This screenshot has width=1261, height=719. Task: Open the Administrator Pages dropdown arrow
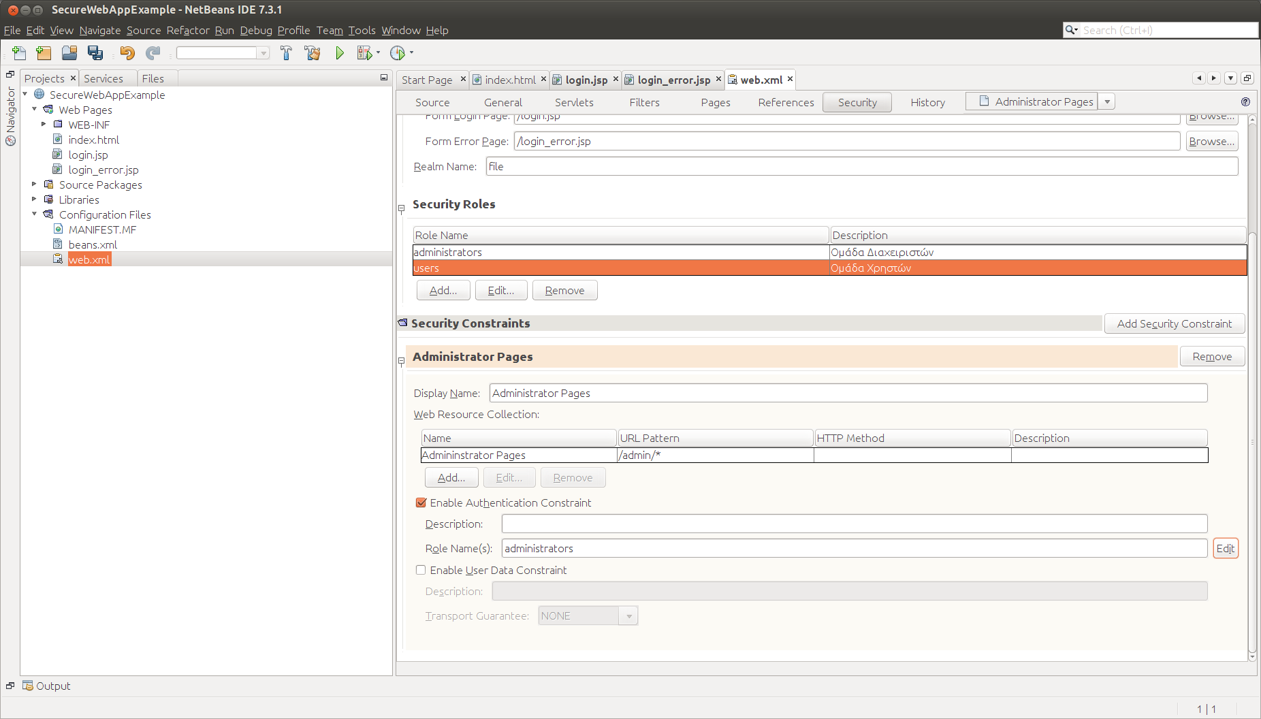[x=1107, y=102]
